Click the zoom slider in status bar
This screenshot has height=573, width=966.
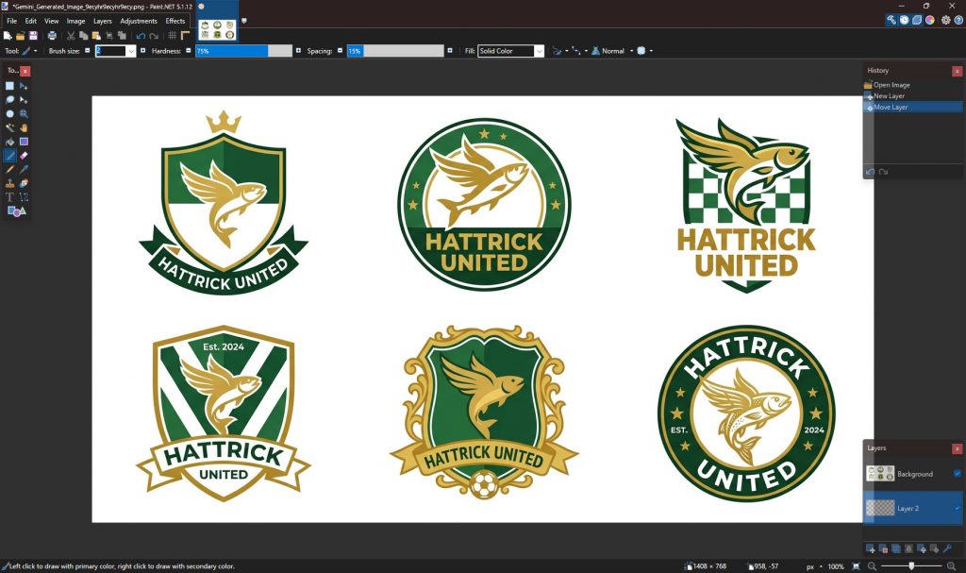tap(909, 565)
